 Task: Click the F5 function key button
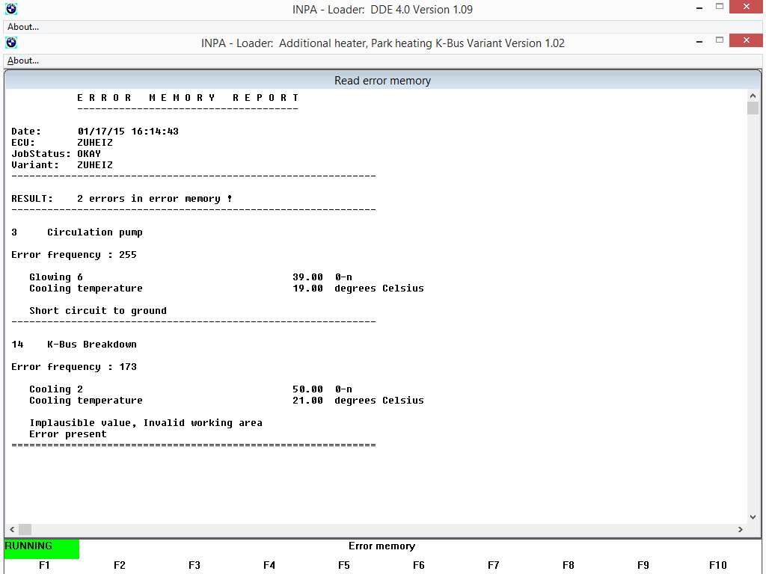click(343, 565)
